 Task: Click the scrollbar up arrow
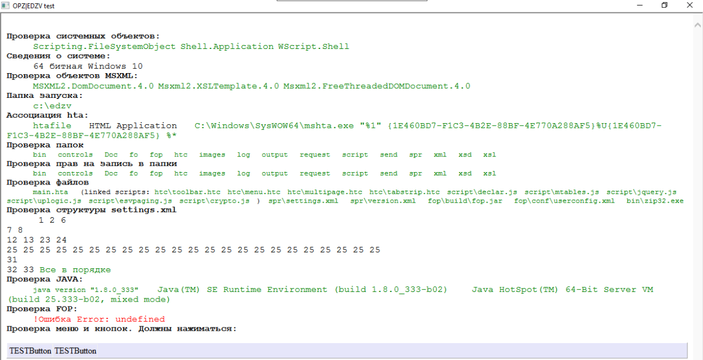click(697, 21)
